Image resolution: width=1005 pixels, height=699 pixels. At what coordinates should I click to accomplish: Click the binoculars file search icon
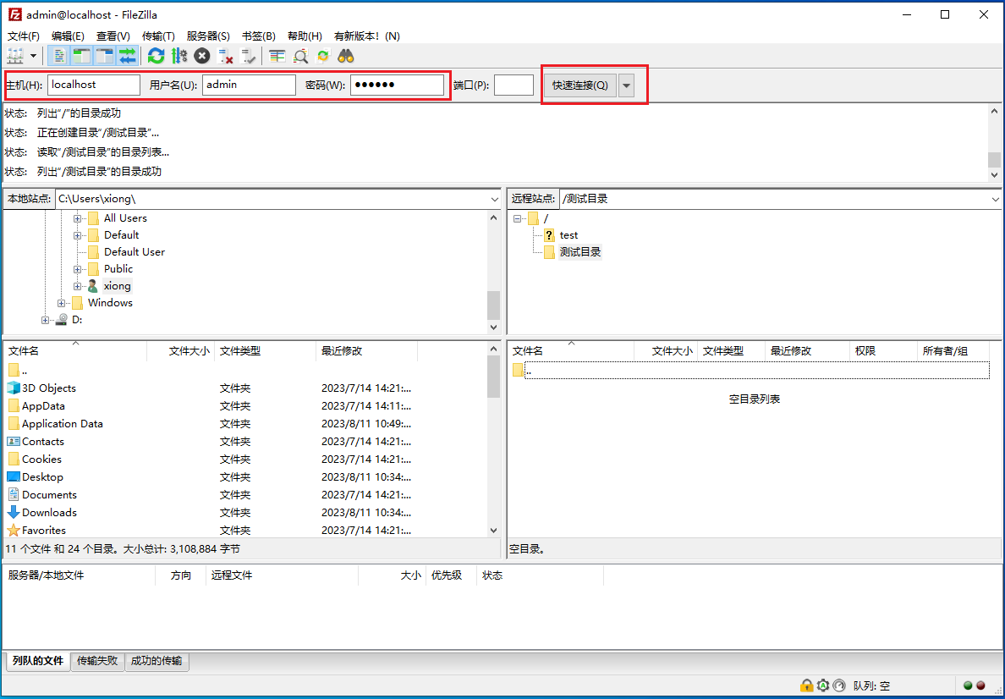pos(346,56)
